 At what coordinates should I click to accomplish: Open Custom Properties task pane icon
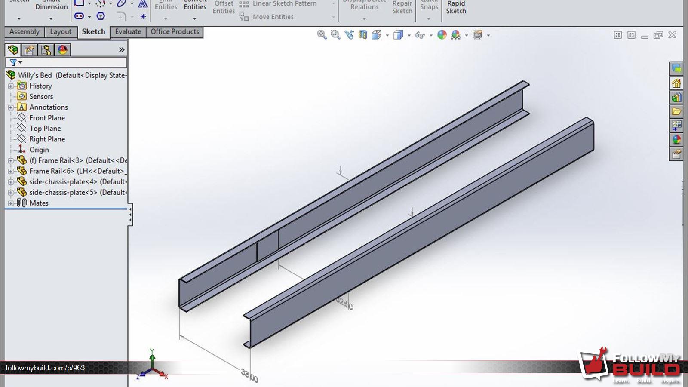pos(676,154)
